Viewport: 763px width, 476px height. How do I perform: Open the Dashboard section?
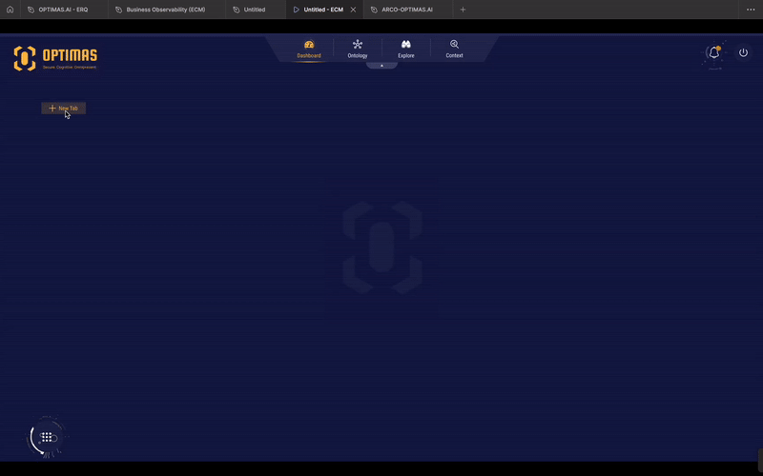pos(309,50)
